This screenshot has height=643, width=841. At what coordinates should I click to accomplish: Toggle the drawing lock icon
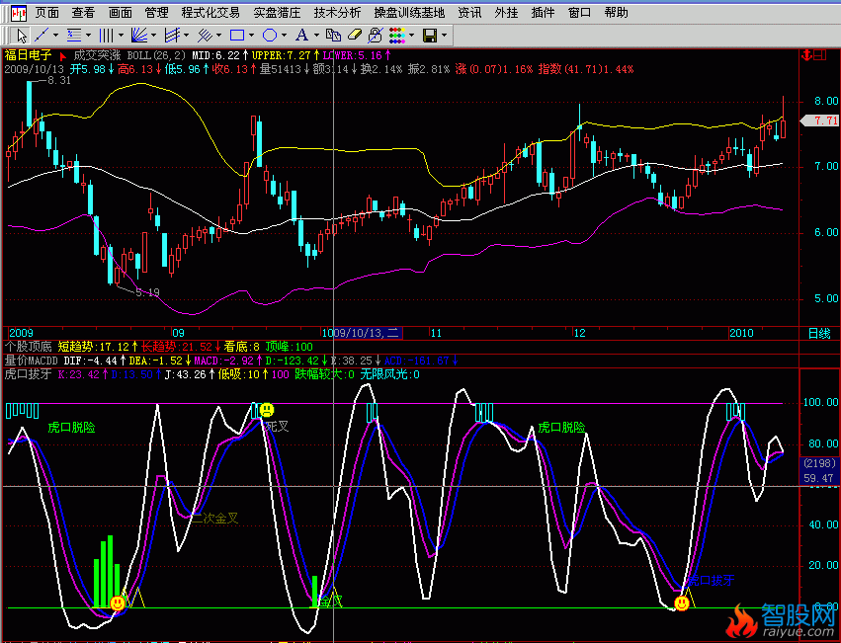[376, 36]
